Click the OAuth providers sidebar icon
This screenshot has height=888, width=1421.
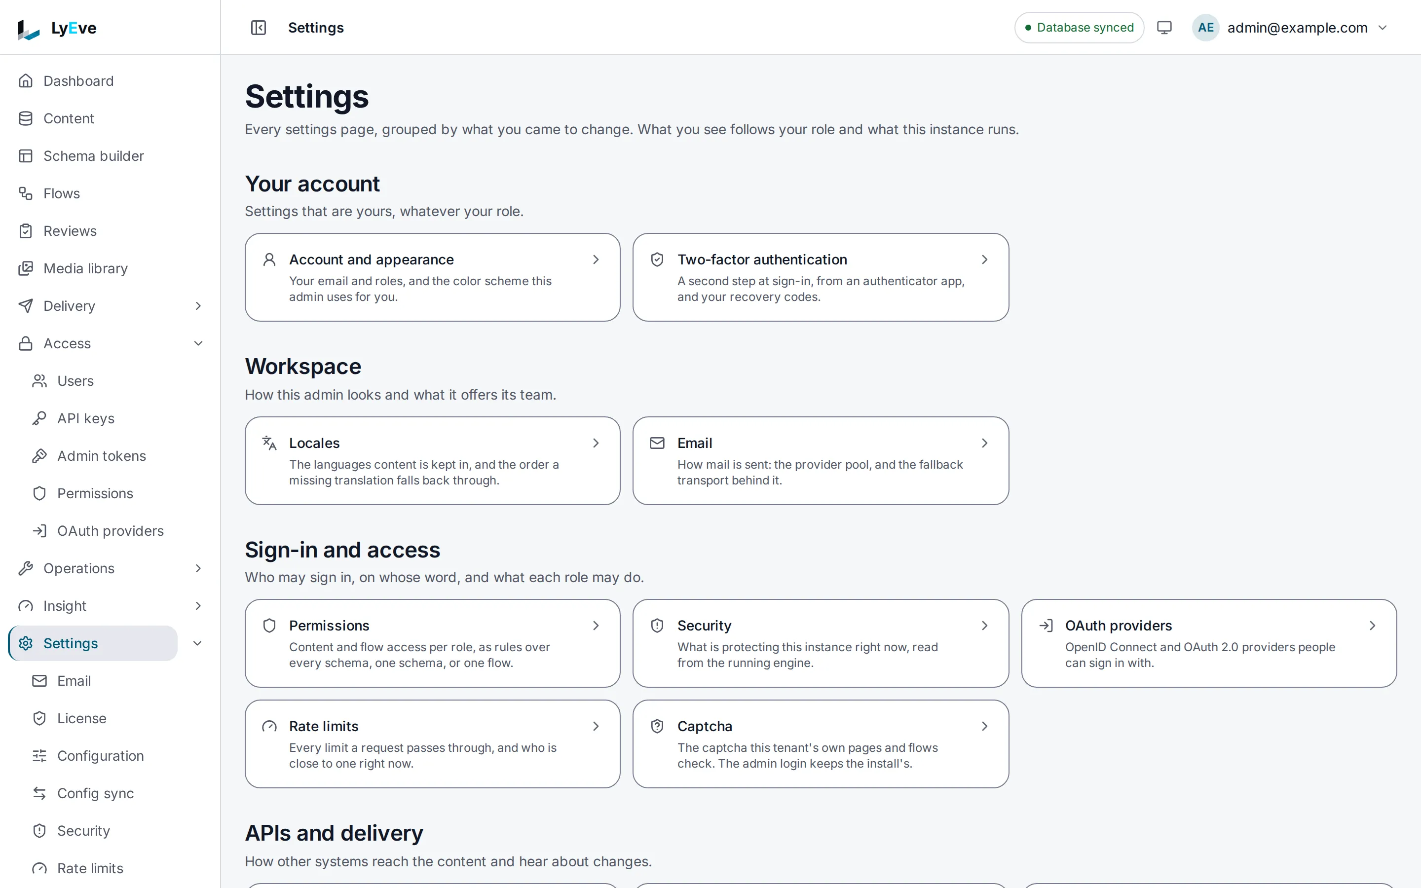click(x=39, y=531)
